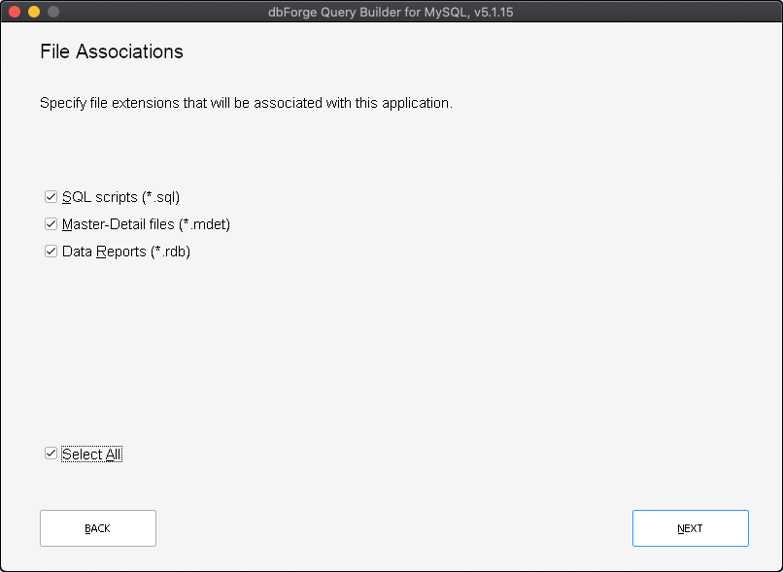Go to the previous step with BACK

click(x=98, y=528)
